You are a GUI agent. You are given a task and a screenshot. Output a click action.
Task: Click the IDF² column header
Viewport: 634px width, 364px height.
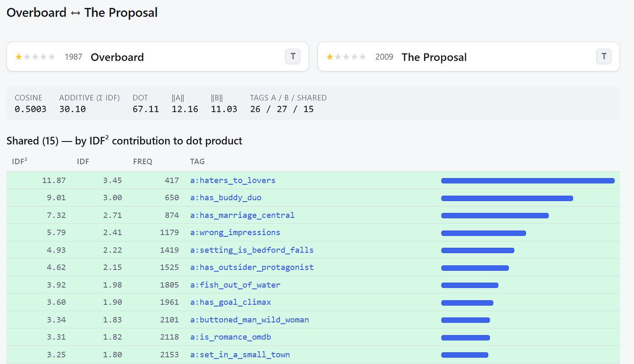[x=20, y=162]
